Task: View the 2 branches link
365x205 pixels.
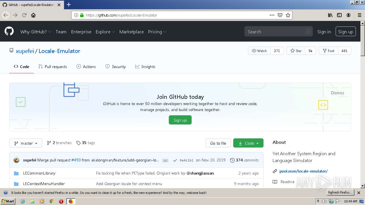Action: [x=59, y=143]
